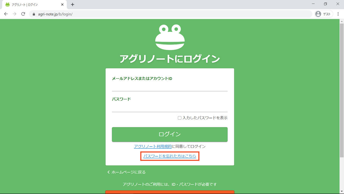Click the frog favicon on the tab
The width and height of the screenshot is (344, 194).
point(8,5)
